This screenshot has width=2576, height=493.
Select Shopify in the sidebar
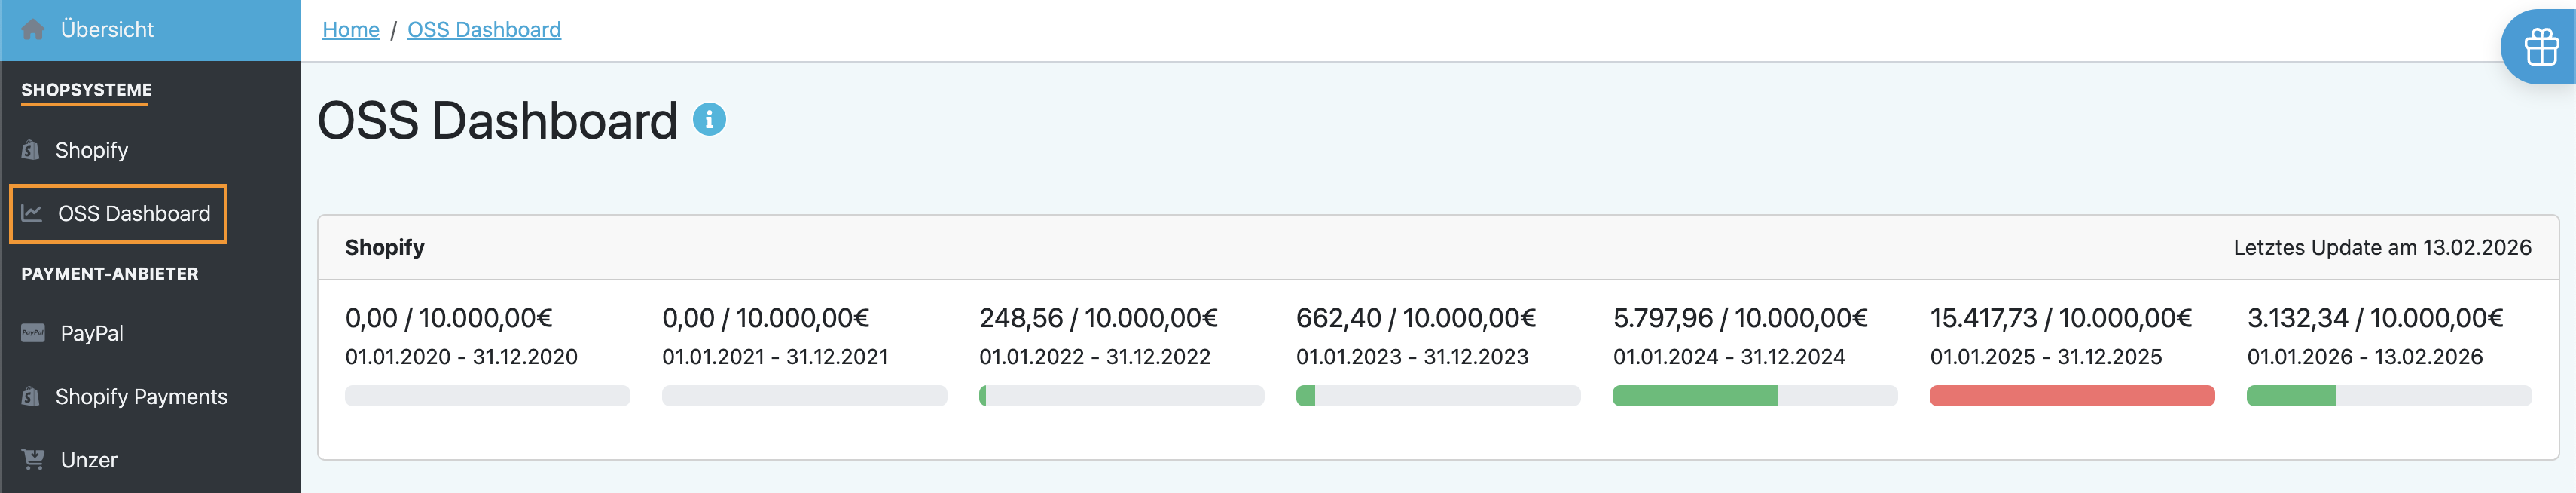(92, 150)
